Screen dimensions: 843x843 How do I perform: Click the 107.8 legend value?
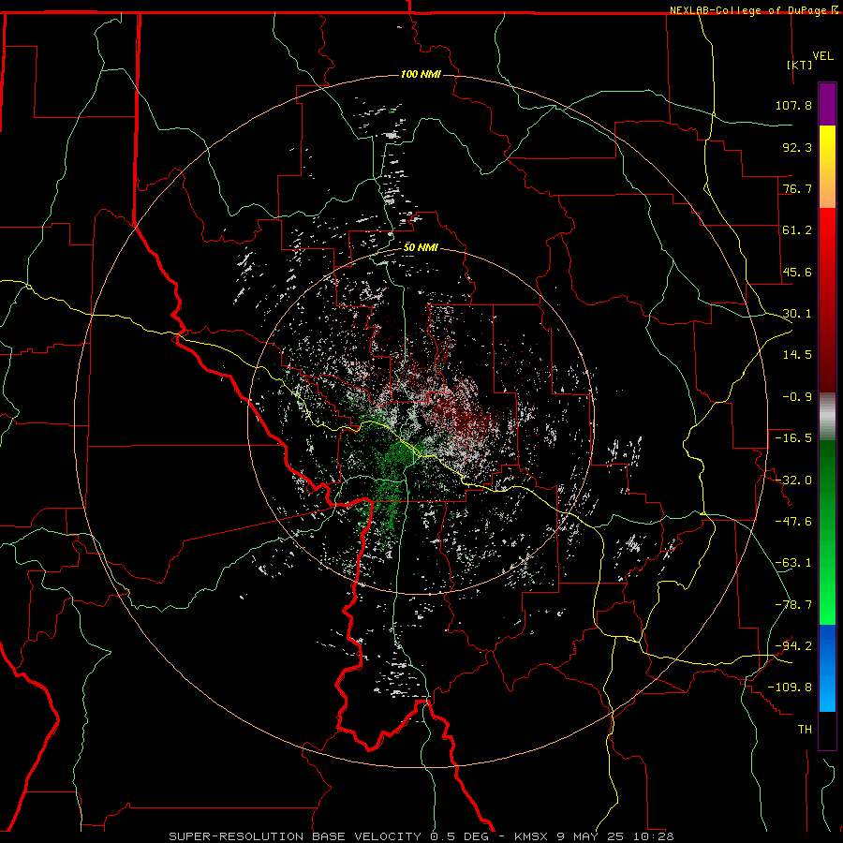pos(793,105)
